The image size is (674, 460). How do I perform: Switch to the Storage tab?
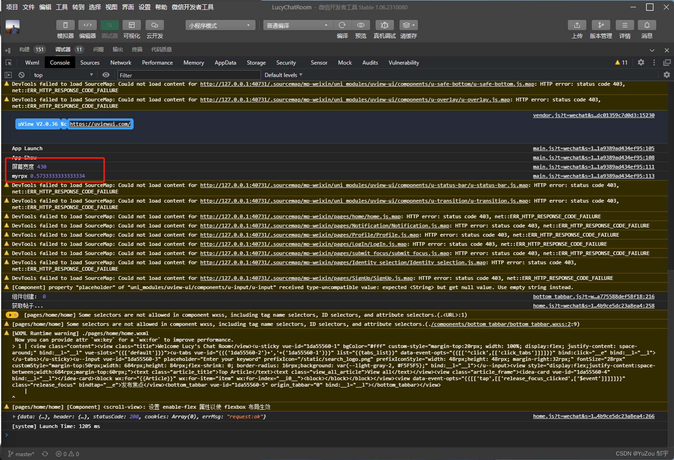pos(256,63)
